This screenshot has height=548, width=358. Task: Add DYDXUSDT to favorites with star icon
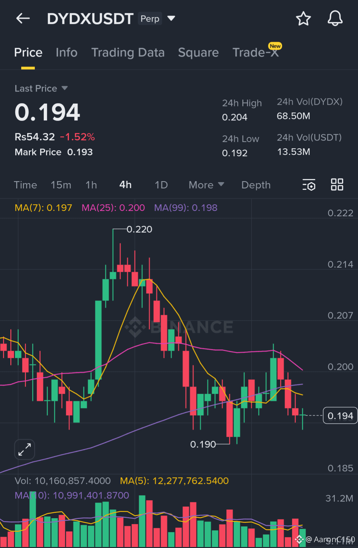[x=303, y=19]
